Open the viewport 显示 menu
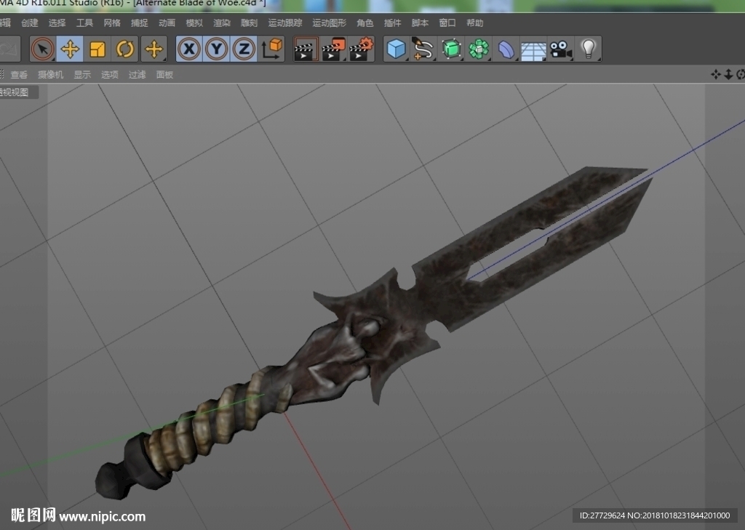This screenshot has width=745, height=530. click(x=82, y=75)
